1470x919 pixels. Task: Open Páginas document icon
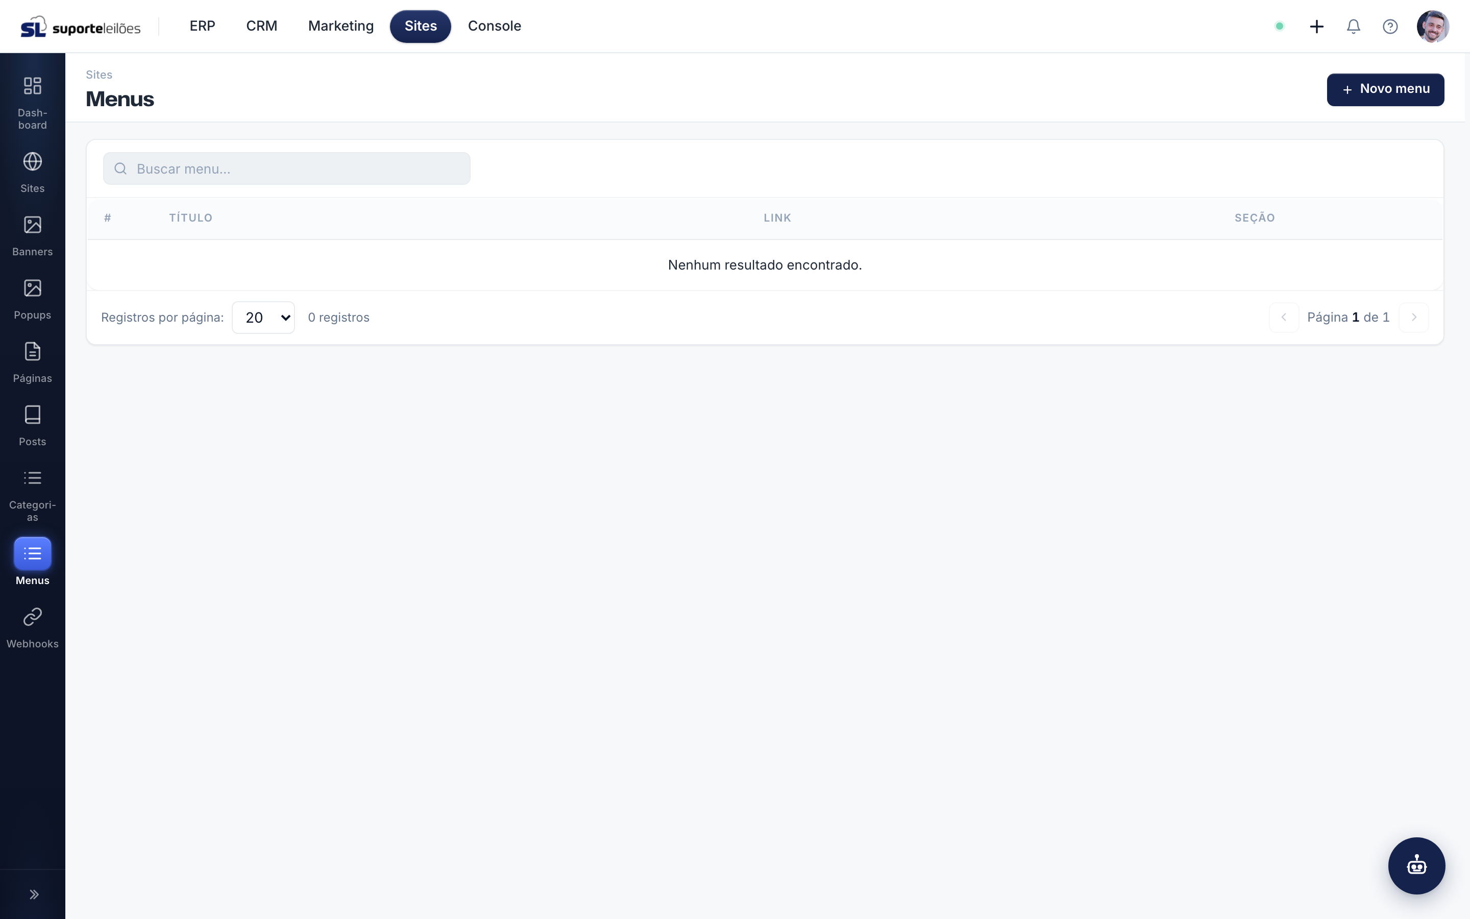click(32, 351)
